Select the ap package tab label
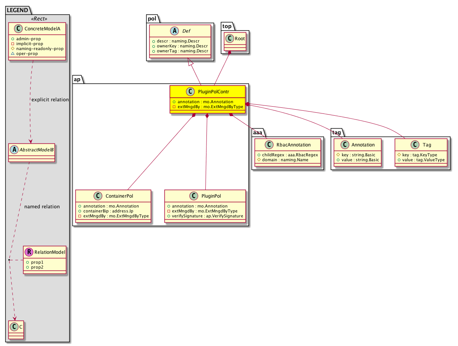 pyautogui.click(x=77, y=79)
